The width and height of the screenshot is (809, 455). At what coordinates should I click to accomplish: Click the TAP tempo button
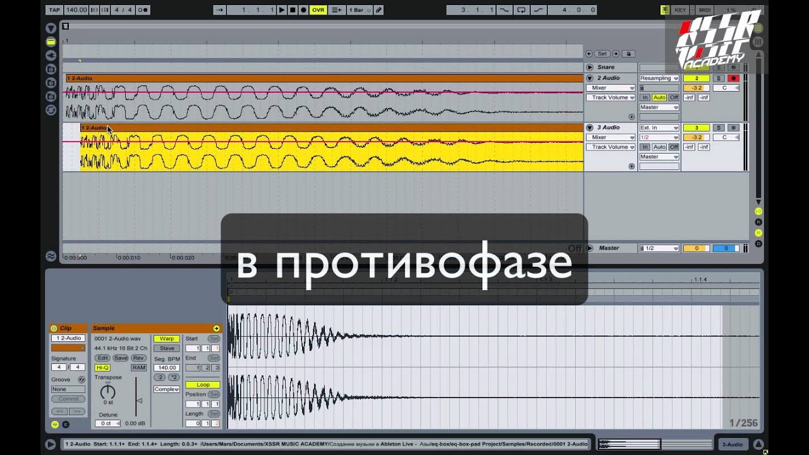[x=54, y=10]
